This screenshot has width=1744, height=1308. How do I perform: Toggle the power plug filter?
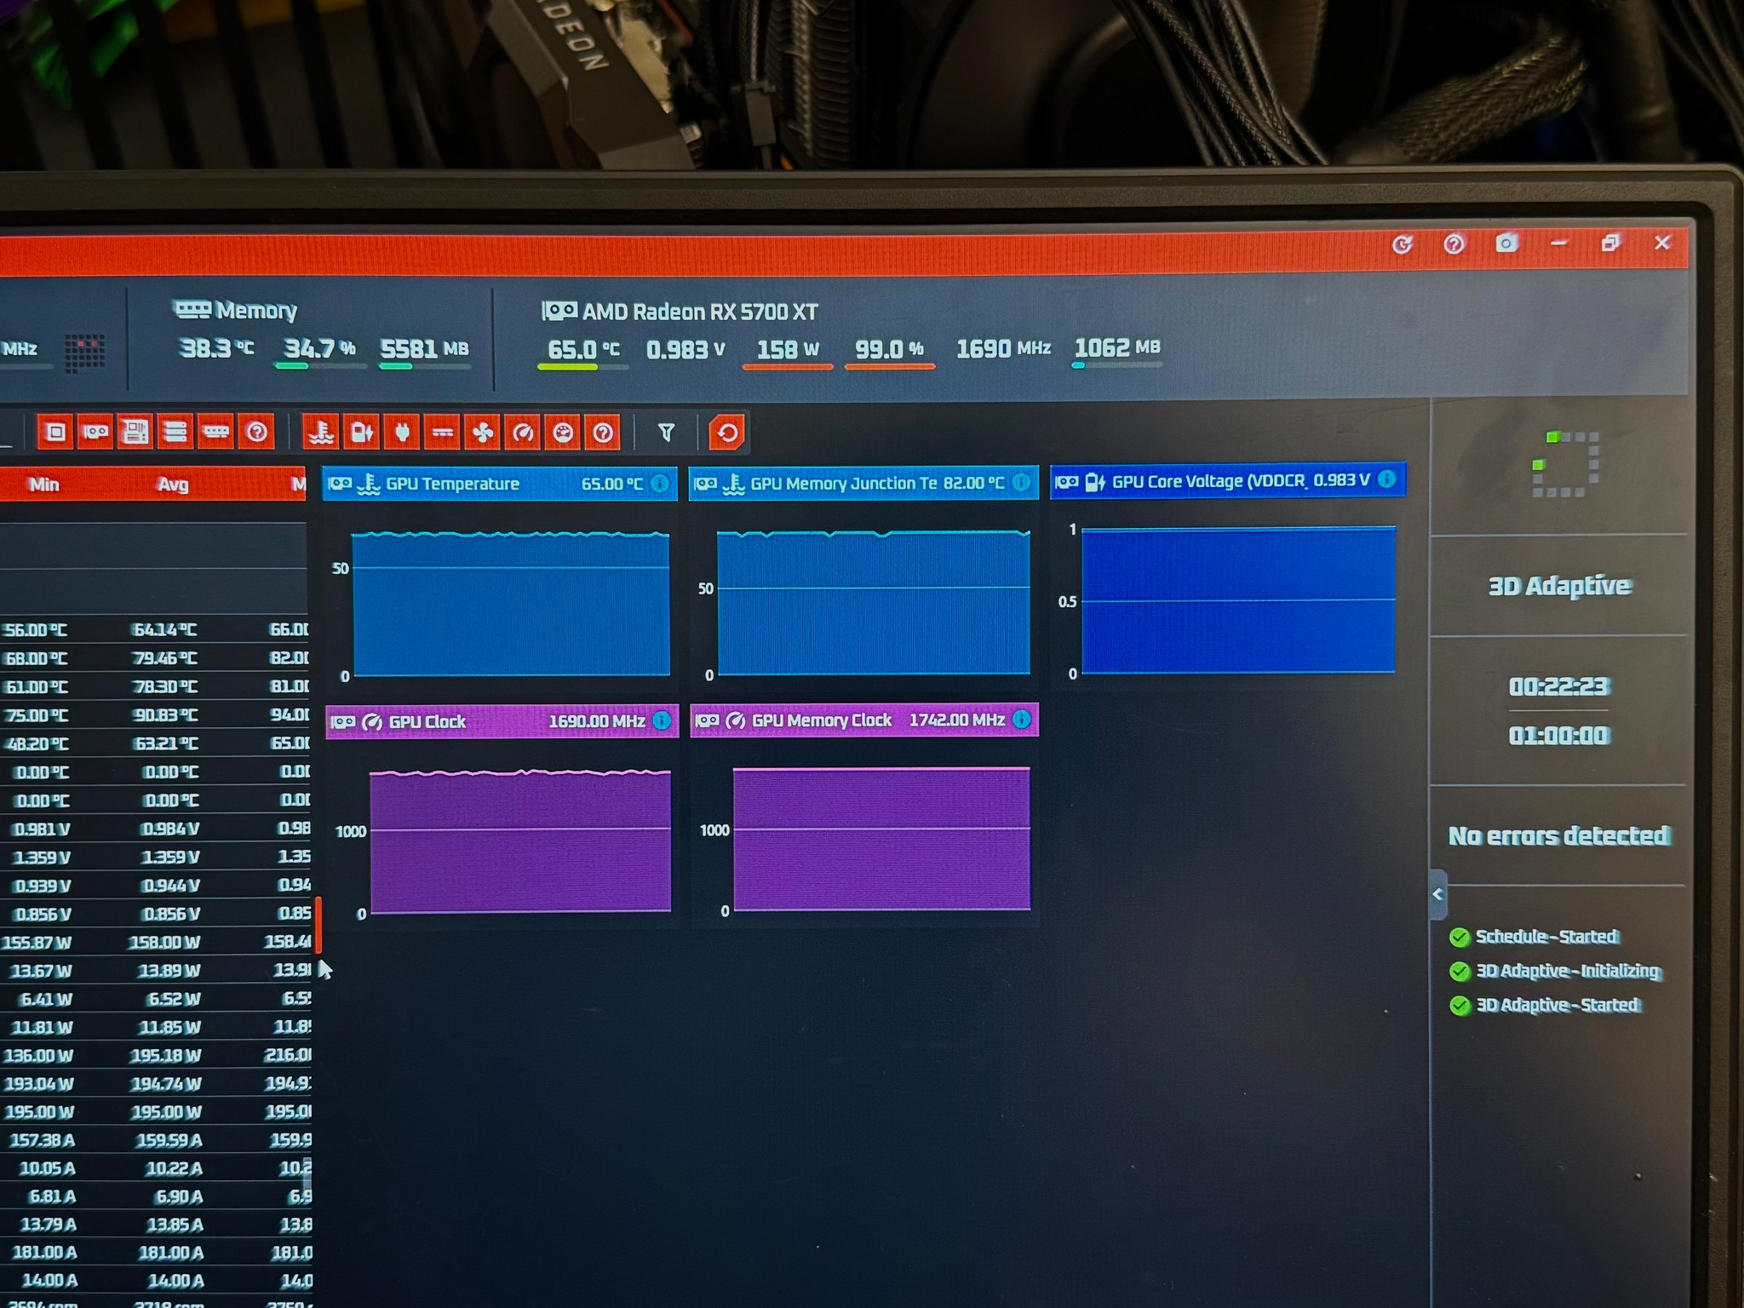(402, 433)
